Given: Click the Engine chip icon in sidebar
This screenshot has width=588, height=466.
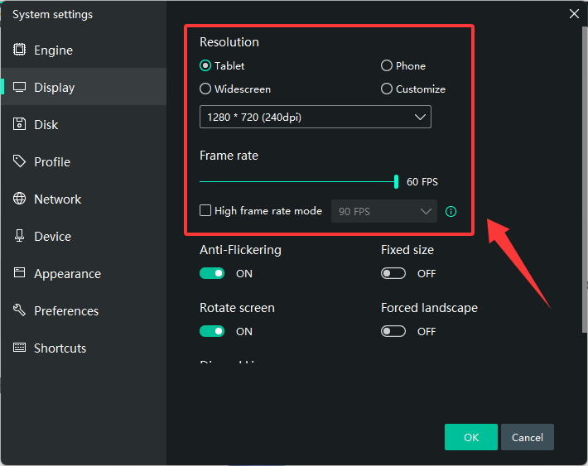Looking at the screenshot, I should click(19, 50).
